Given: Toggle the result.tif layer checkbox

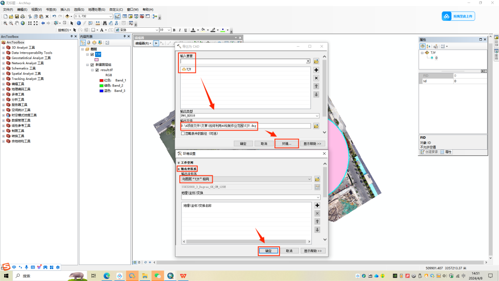Looking at the screenshot, I should pos(97,70).
